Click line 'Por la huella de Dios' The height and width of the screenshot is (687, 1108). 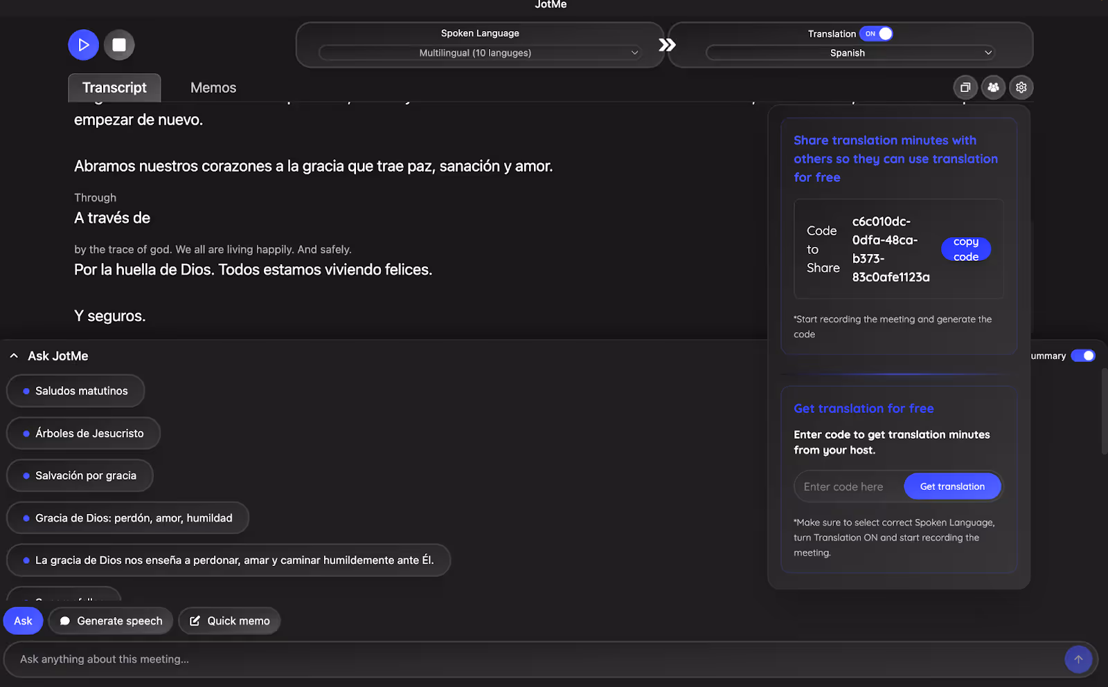point(253,270)
